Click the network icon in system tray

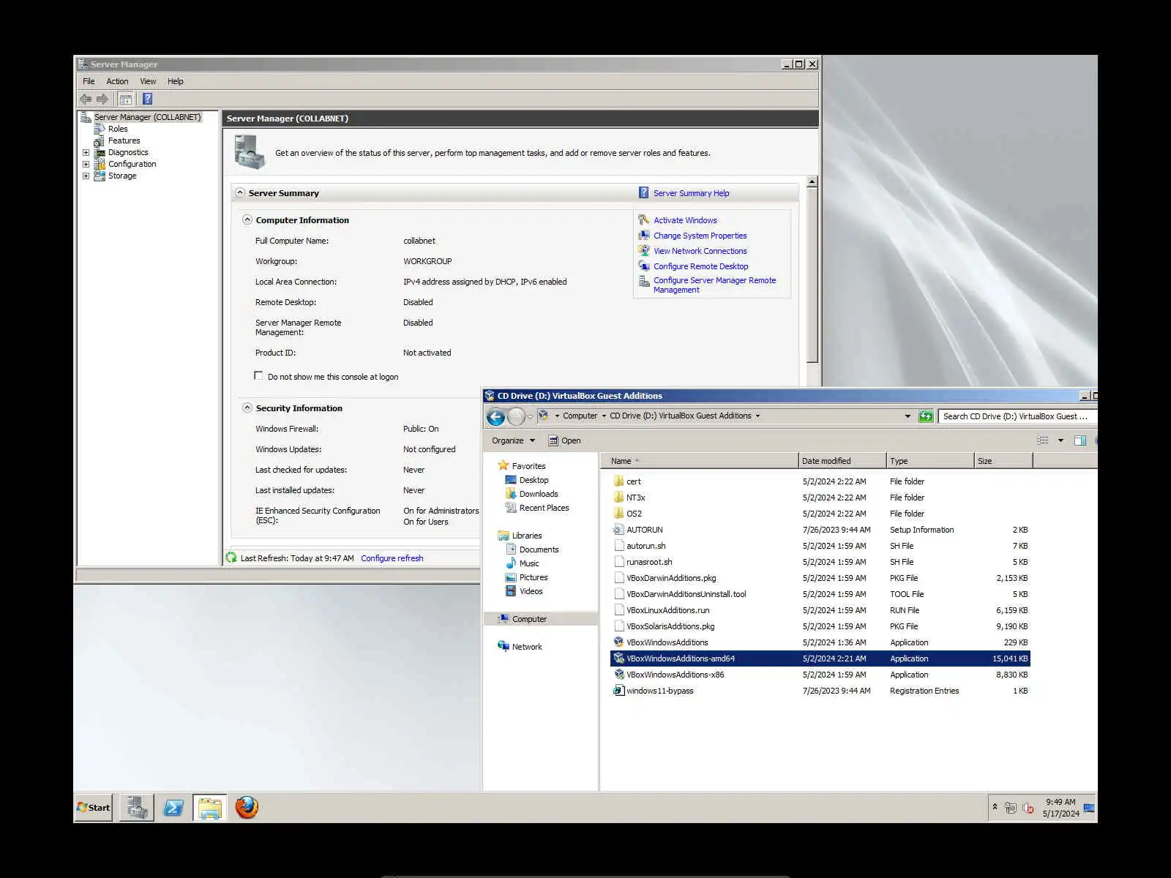coord(1011,808)
